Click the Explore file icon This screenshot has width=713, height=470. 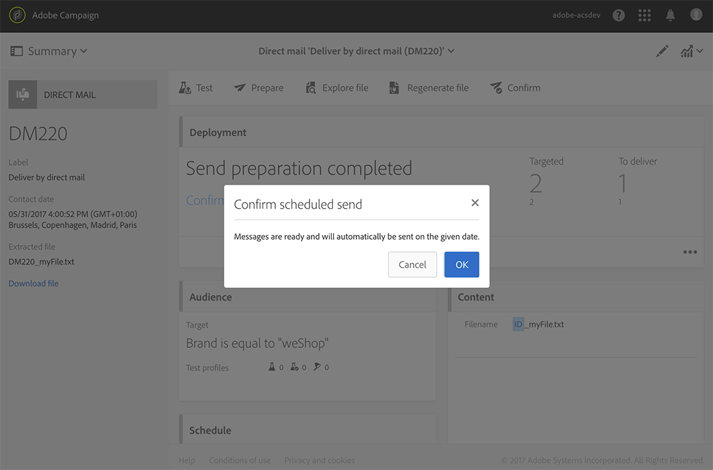click(311, 88)
